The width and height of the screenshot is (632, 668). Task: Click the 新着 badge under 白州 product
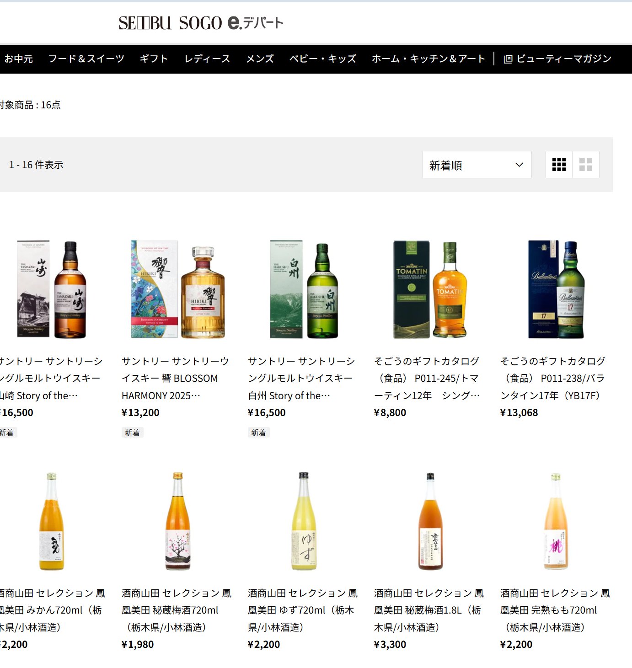coord(258,433)
